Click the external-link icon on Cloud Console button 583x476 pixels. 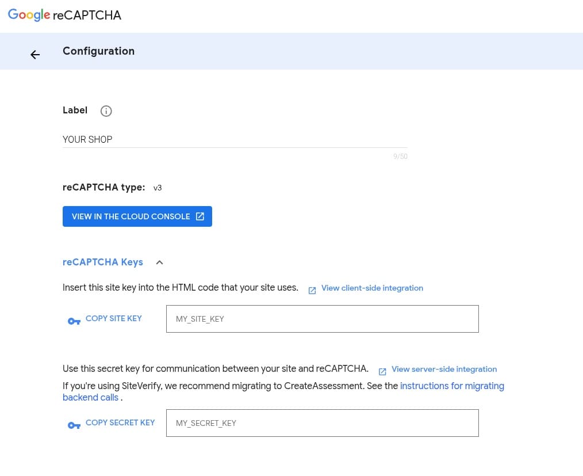[x=200, y=216]
